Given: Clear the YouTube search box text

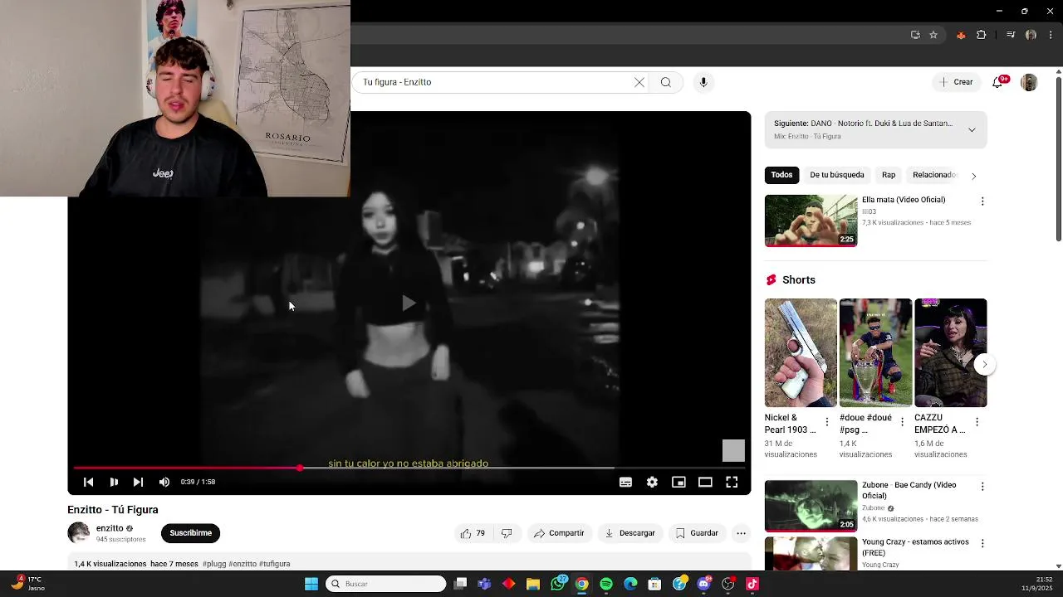Looking at the screenshot, I should (x=639, y=82).
